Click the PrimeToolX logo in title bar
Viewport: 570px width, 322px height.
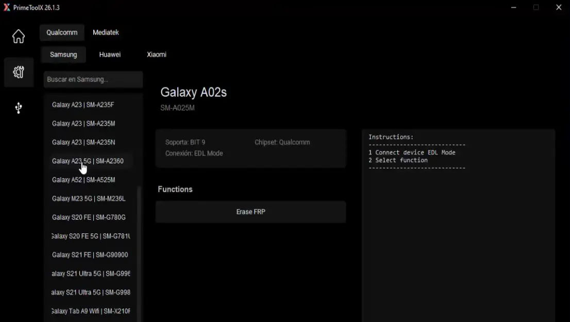point(7,8)
